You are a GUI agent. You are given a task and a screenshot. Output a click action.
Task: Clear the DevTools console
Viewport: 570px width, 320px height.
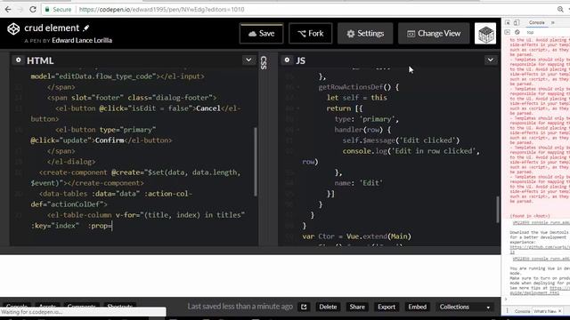tap(517, 32)
